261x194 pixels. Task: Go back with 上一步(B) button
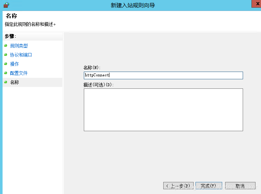coord(178,186)
